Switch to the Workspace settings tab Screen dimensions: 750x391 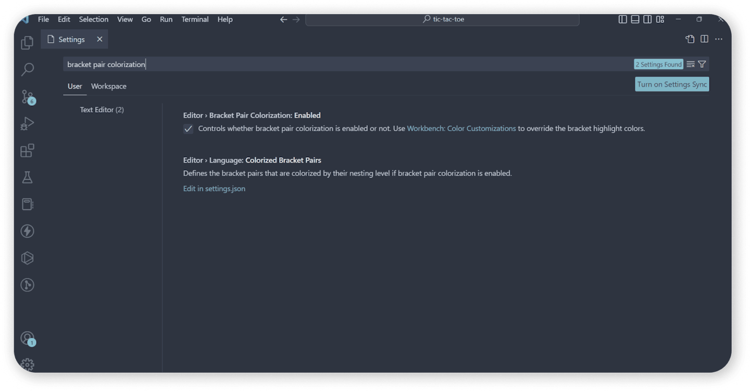tap(108, 86)
